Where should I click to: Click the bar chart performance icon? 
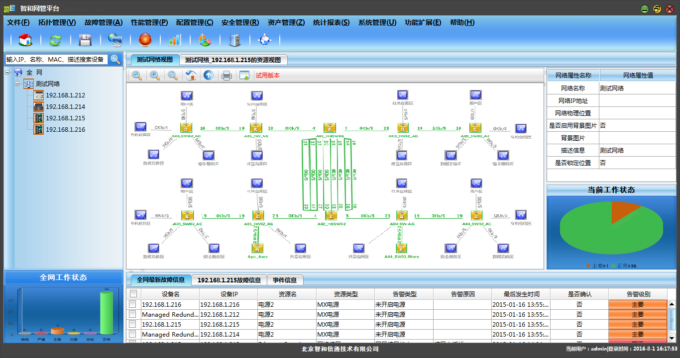point(175,40)
